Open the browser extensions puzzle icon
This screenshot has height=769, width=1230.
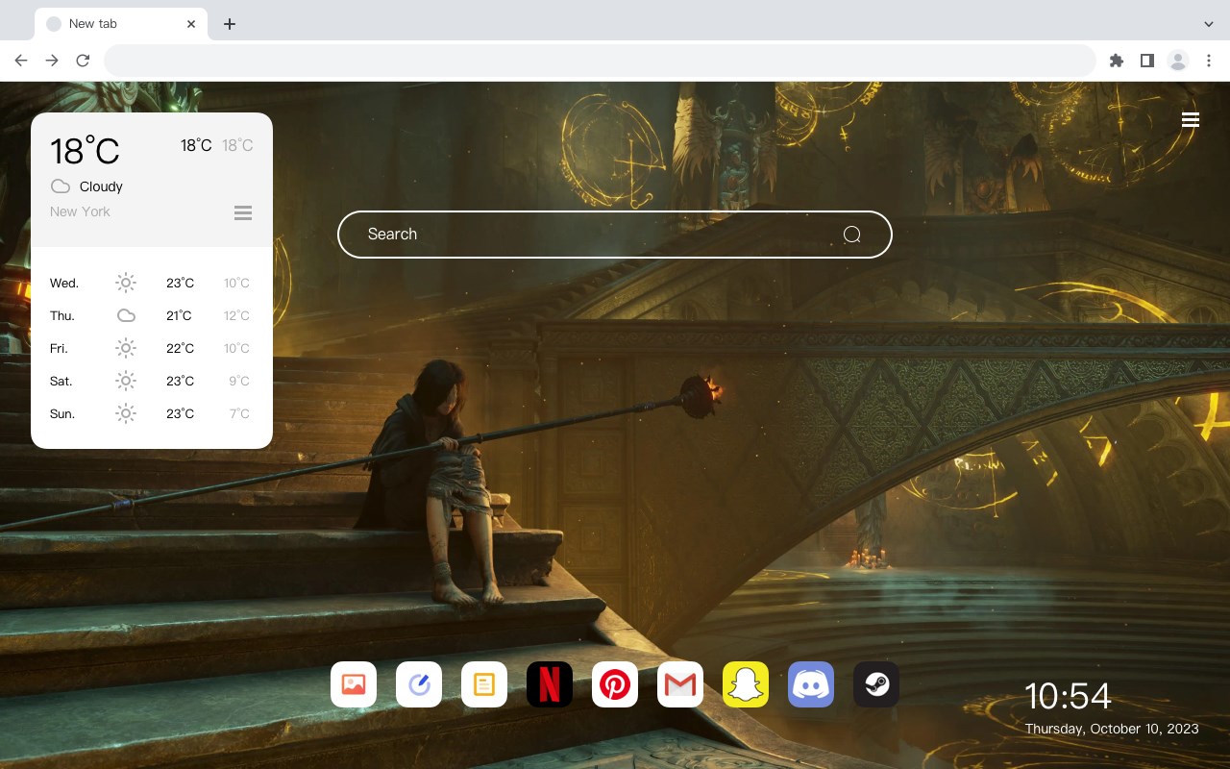click(1116, 61)
